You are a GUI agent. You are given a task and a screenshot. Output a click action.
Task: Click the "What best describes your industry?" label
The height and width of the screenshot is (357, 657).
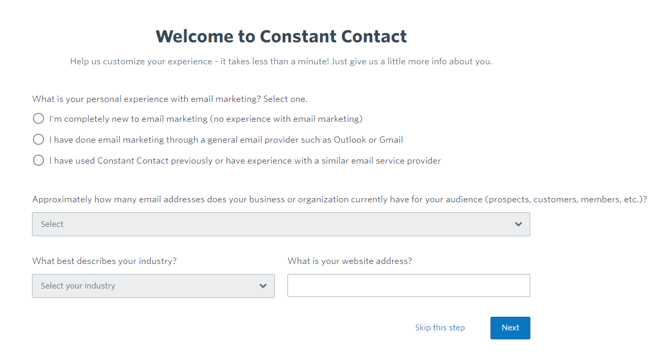click(x=104, y=261)
